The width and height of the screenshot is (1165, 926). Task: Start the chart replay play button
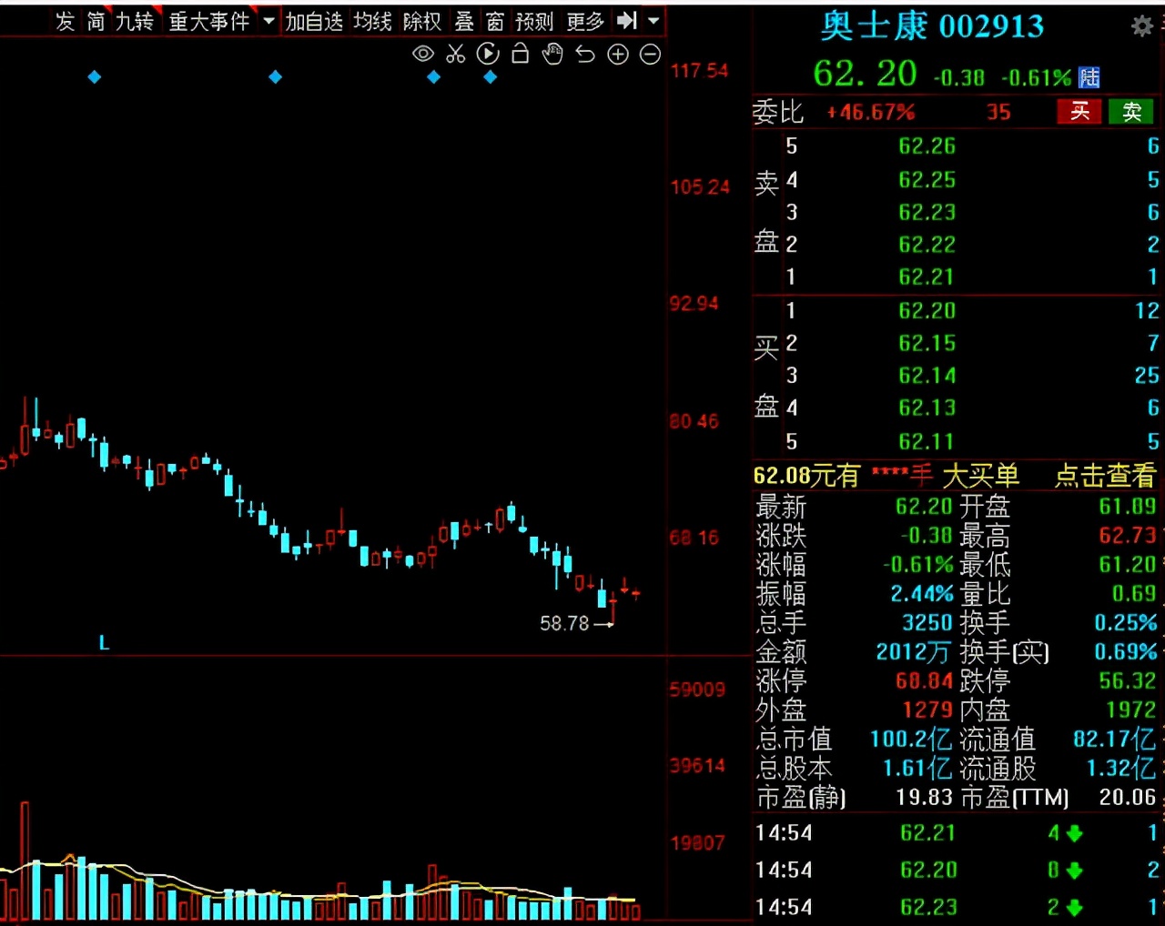(489, 55)
